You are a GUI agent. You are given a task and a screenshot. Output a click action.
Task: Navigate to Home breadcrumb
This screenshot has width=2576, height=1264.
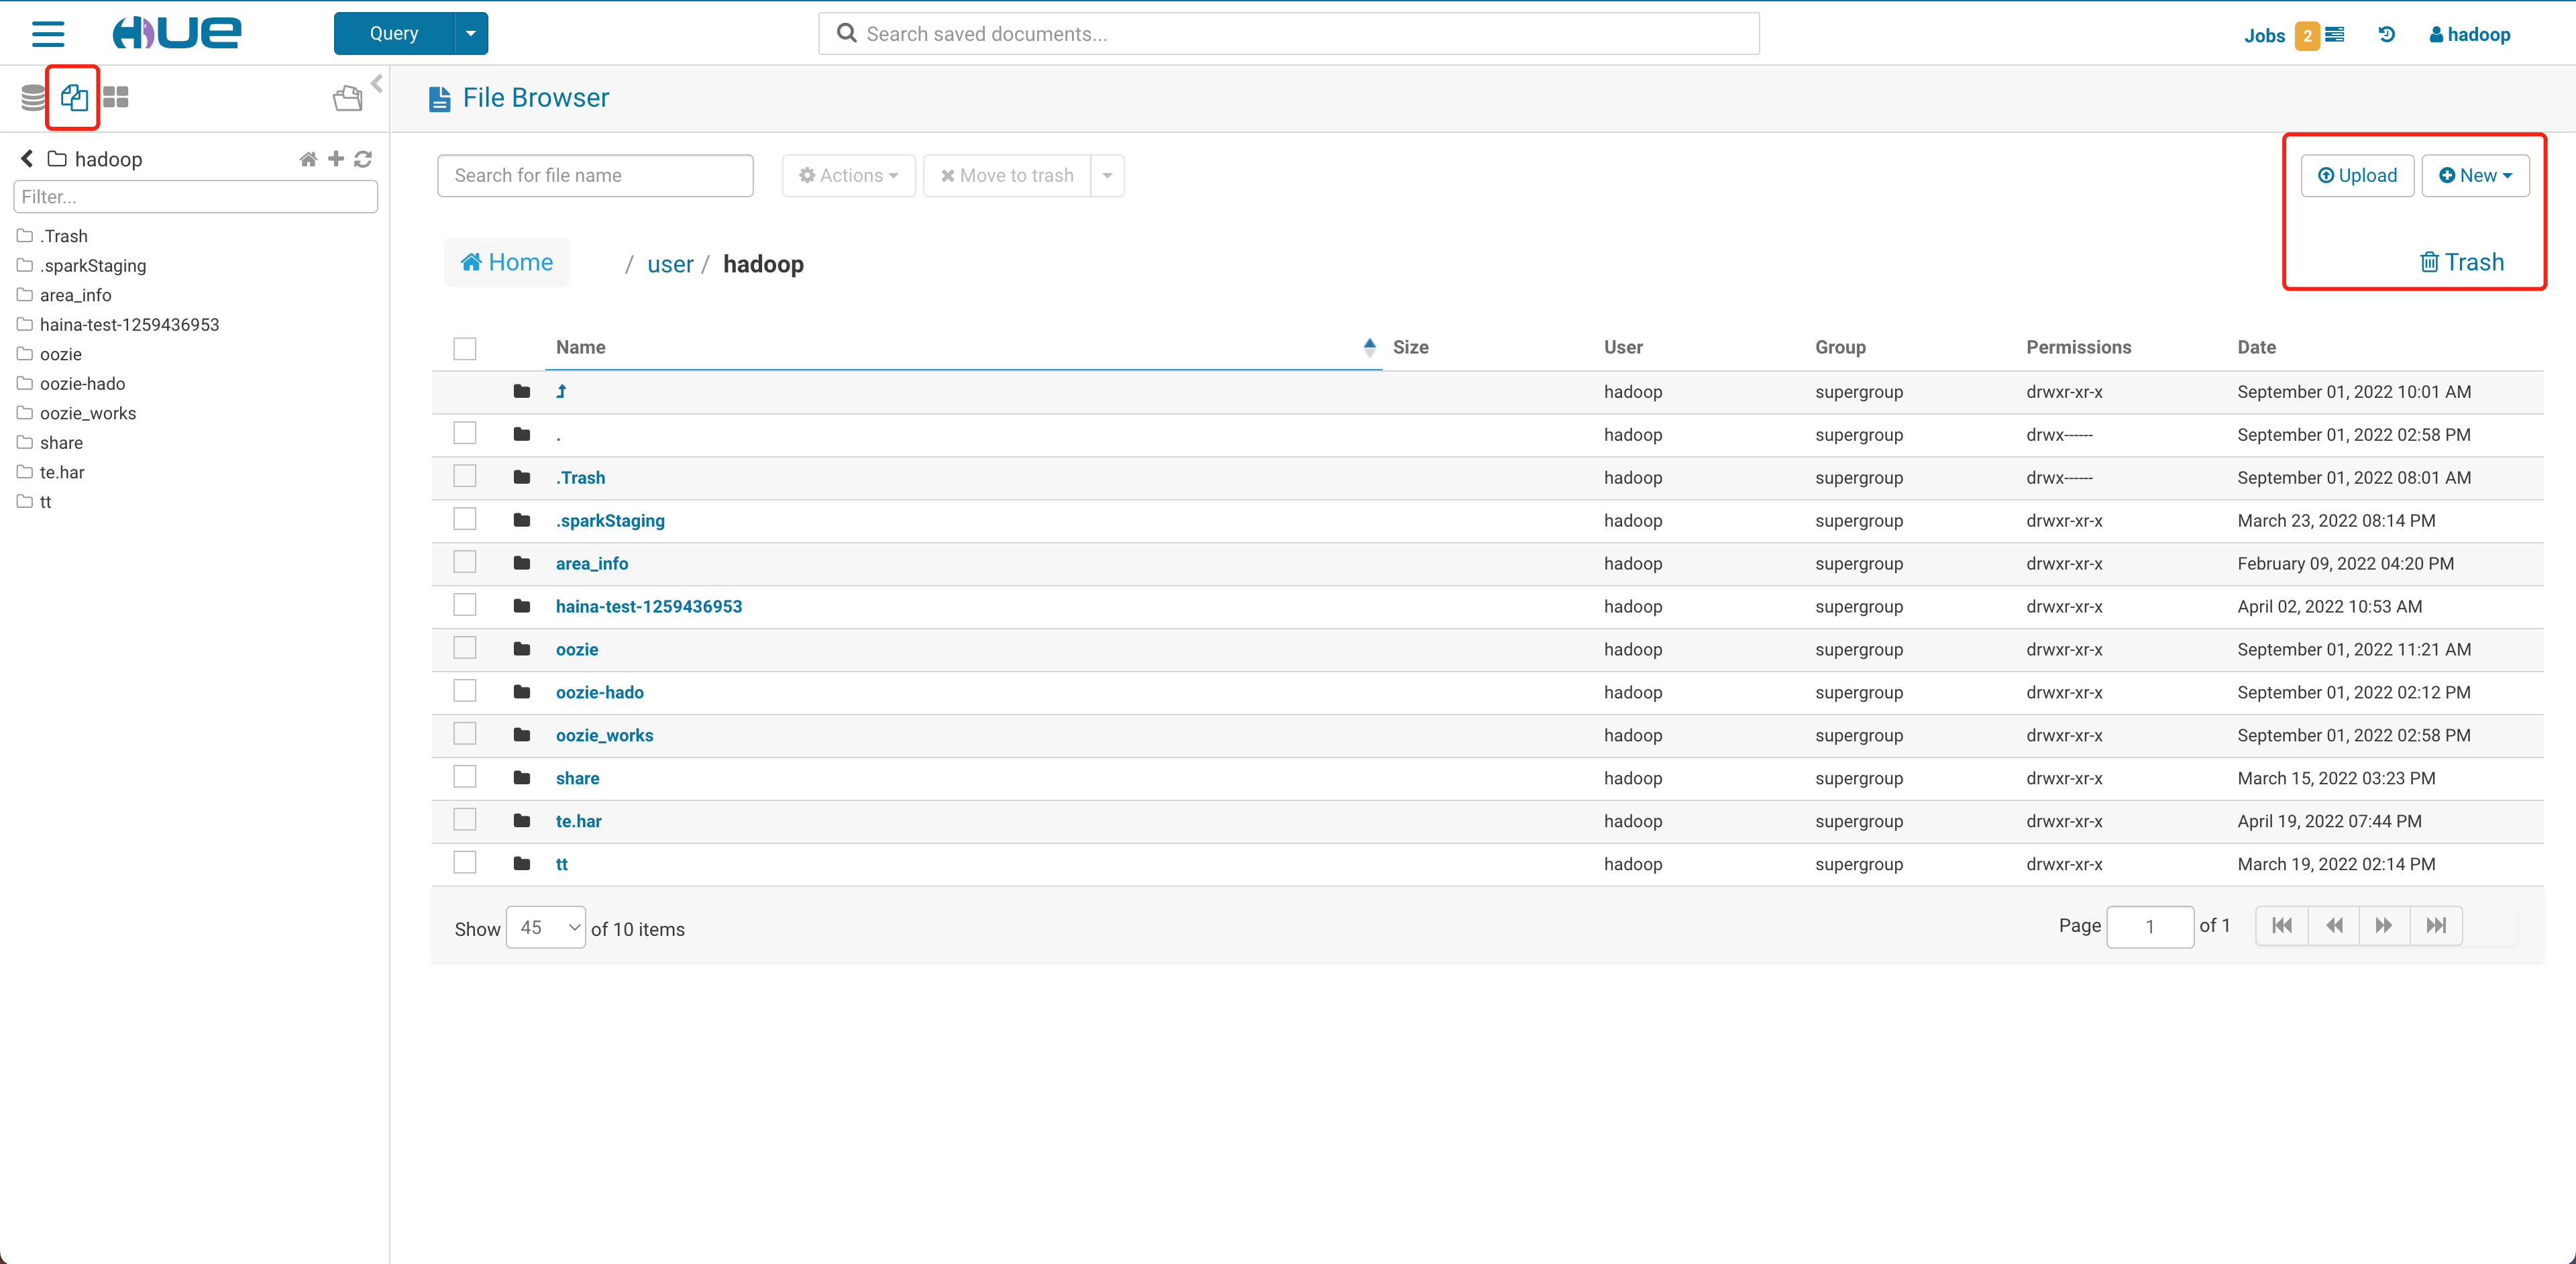click(506, 263)
